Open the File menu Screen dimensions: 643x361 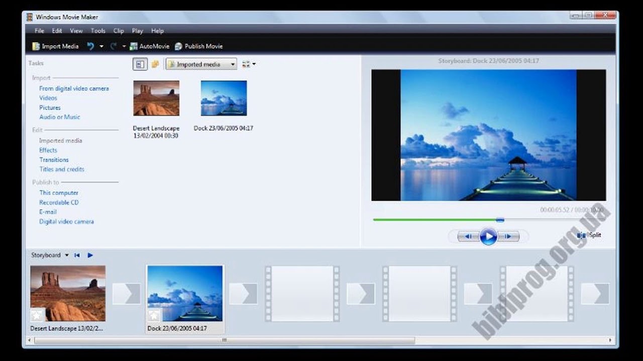(39, 31)
